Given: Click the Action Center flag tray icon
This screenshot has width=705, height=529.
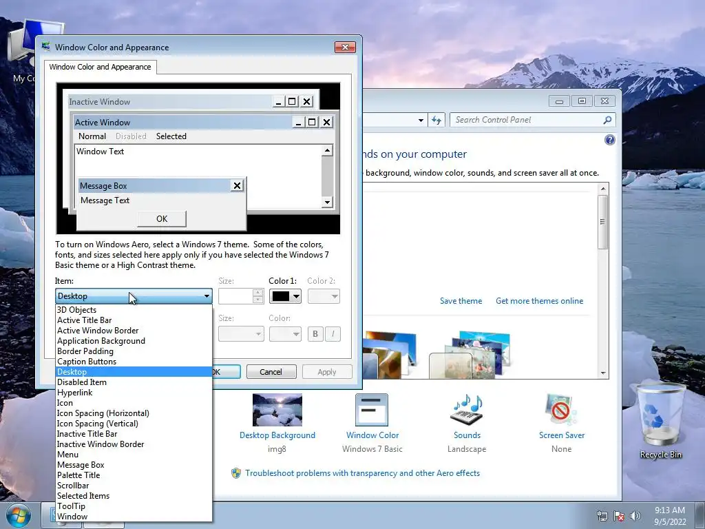Looking at the screenshot, I should point(619,516).
